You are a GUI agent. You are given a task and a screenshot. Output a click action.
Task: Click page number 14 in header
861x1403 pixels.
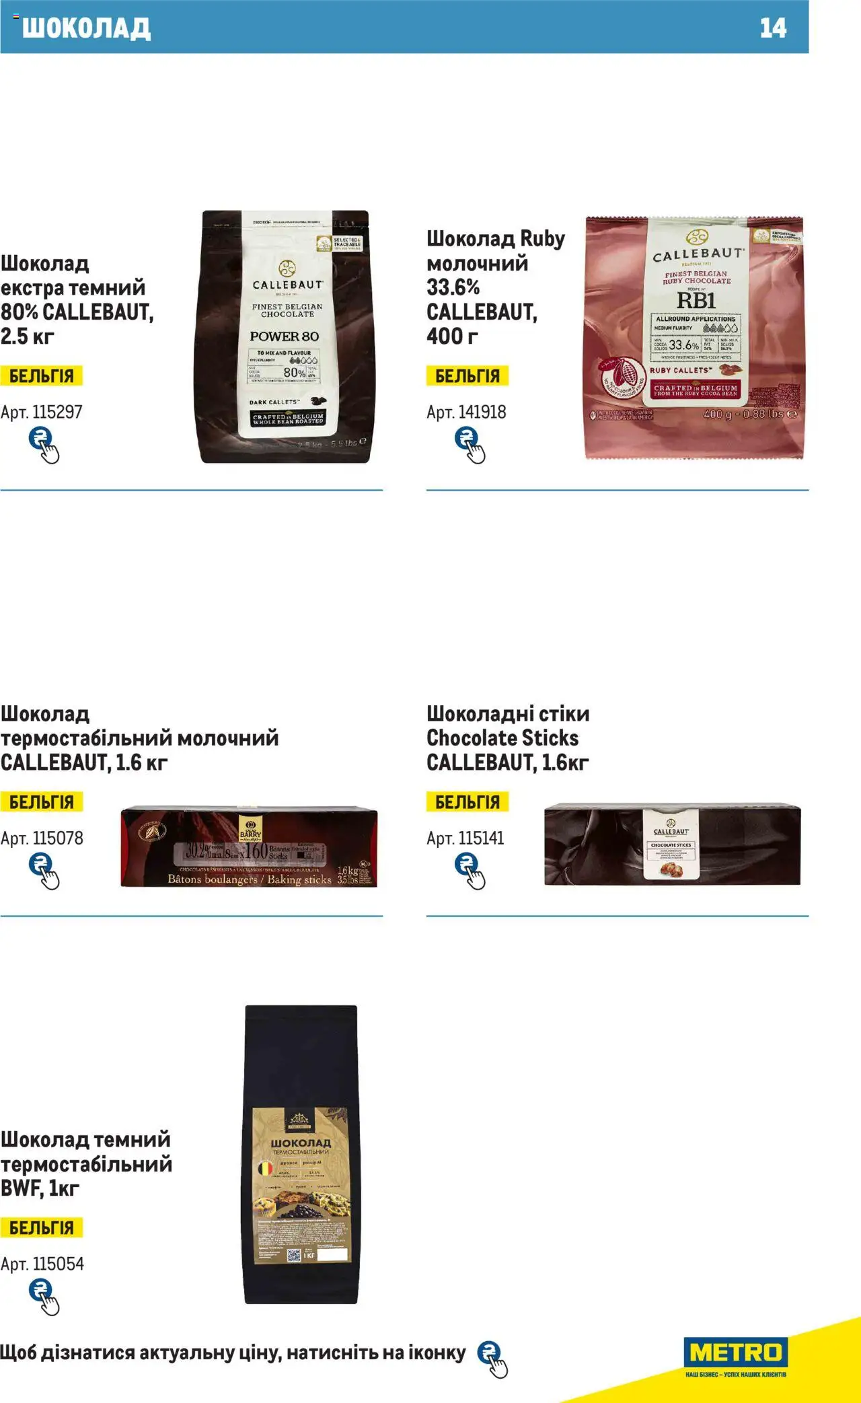(x=773, y=28)
